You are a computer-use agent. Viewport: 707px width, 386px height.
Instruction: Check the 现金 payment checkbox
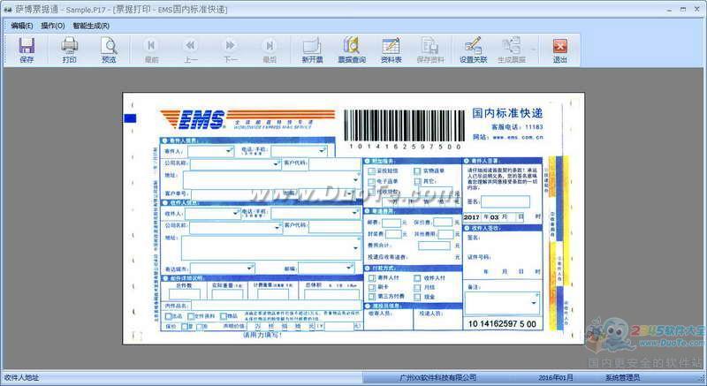417,297
